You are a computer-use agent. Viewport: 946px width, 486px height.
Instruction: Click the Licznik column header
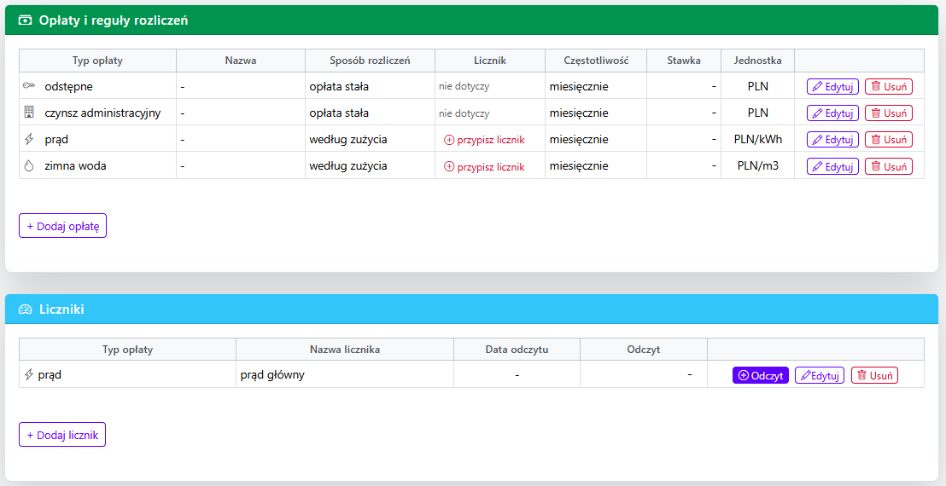[x=490, y=61]
